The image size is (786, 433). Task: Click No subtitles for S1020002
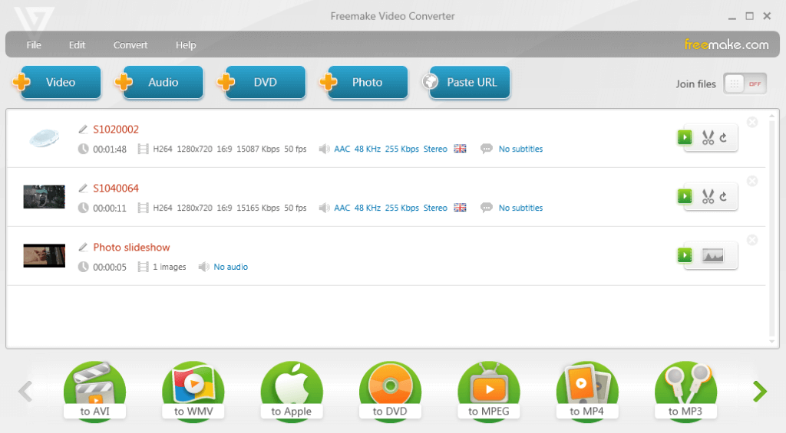point(520,149)
